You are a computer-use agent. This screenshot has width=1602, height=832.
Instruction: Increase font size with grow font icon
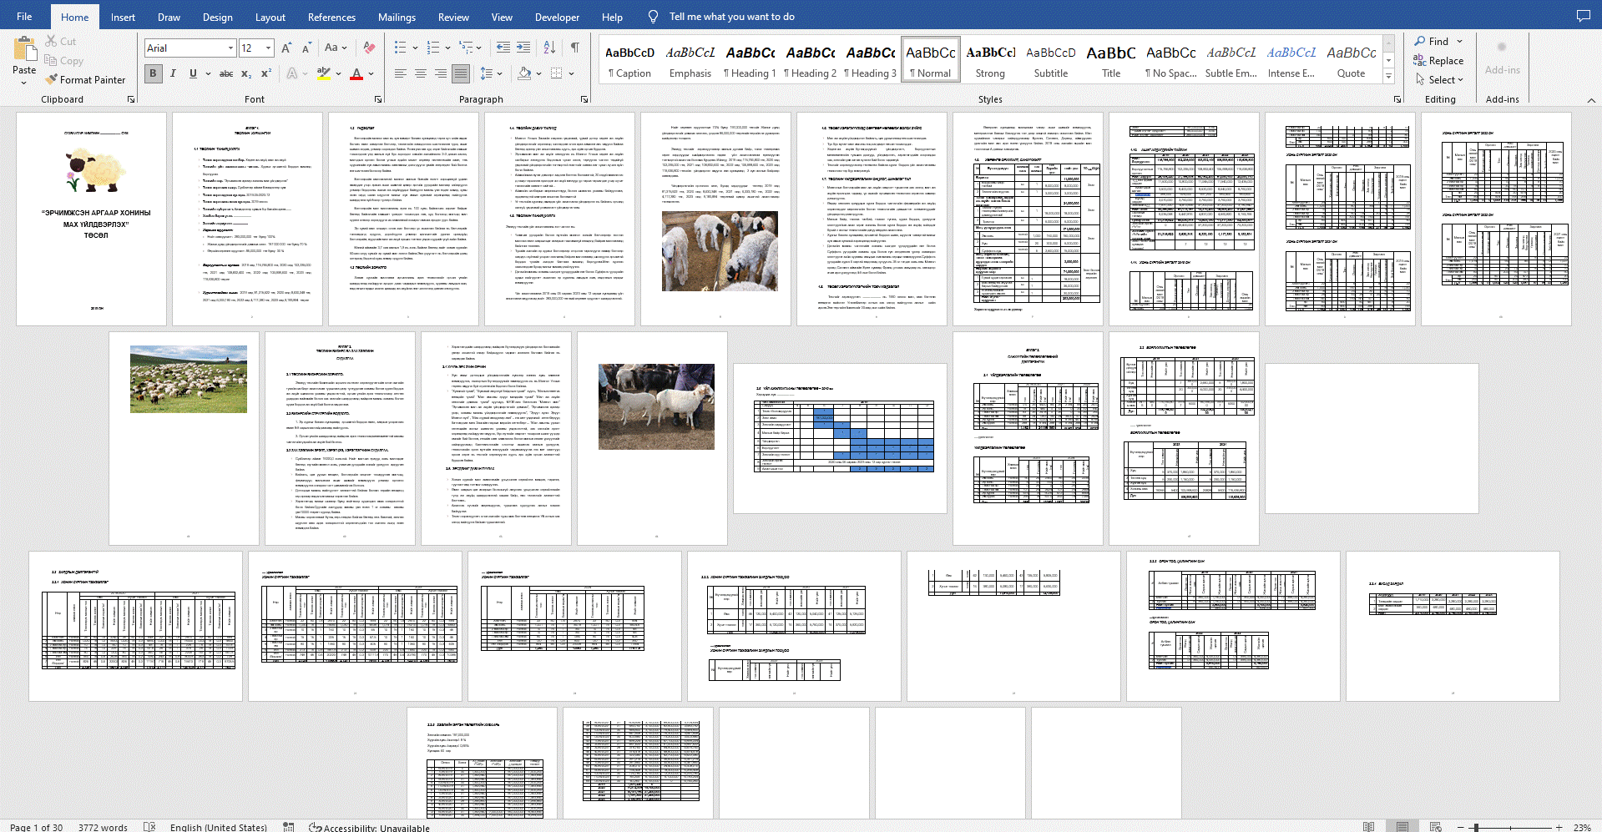[286, 48]
